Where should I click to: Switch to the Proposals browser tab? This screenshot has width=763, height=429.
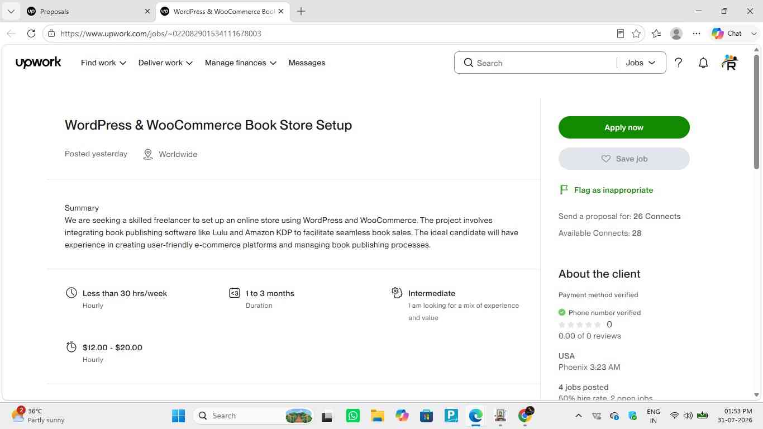coord(84,11)
